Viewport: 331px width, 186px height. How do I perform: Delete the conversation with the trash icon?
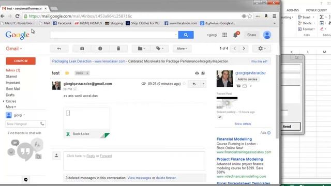[x=118, y=49]
